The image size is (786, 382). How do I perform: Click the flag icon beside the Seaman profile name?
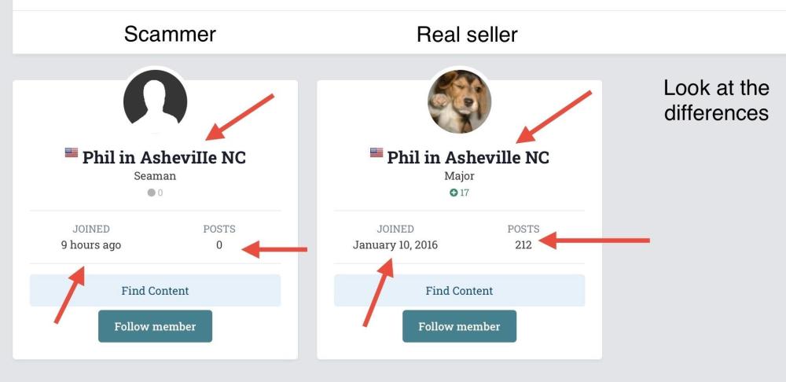click(x=72, y=153)
